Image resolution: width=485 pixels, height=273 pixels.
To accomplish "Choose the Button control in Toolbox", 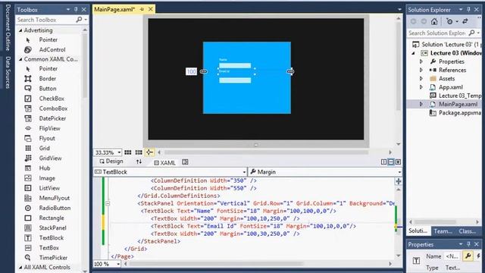I will [x=48, y=89].
